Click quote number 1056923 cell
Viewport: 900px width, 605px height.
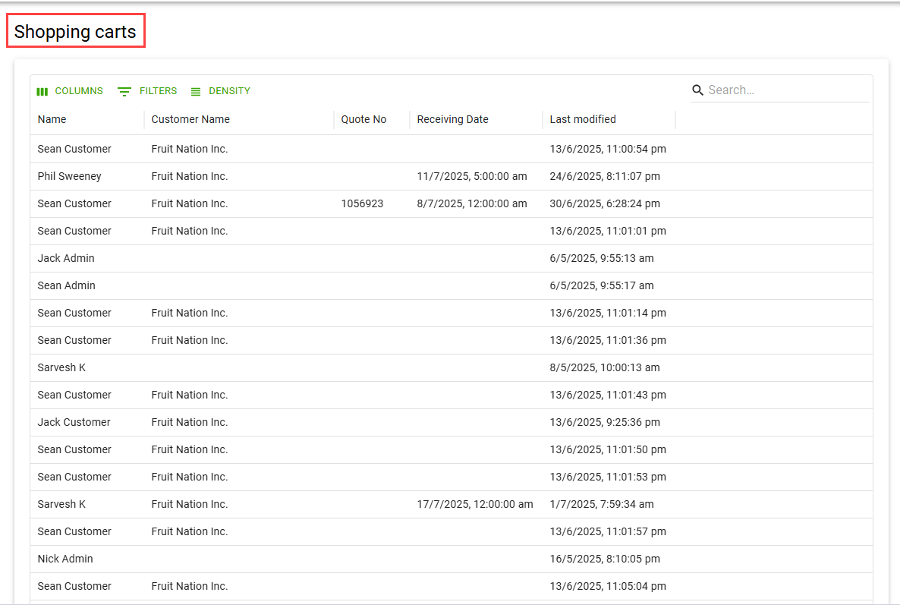362,203
